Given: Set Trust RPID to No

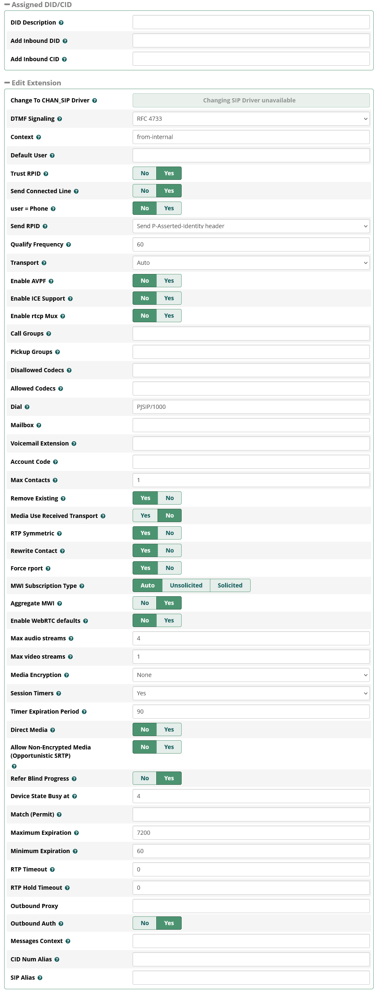Looking at the screenshot, I should point(145,174).
